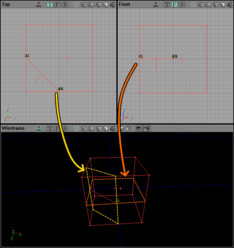Click the faceted polygon cube icon in Top viewport

pos(84,4)
